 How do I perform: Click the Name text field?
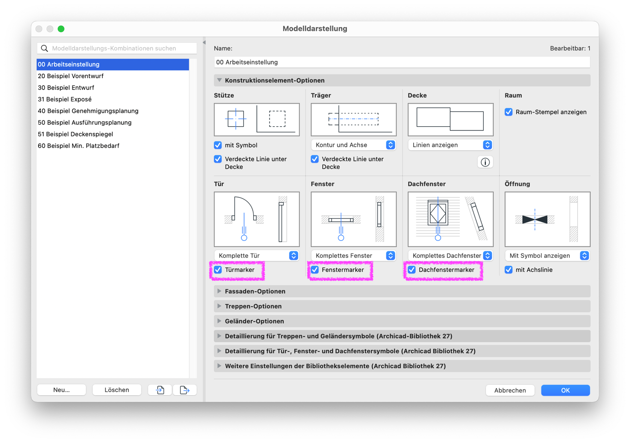point(402,62)
